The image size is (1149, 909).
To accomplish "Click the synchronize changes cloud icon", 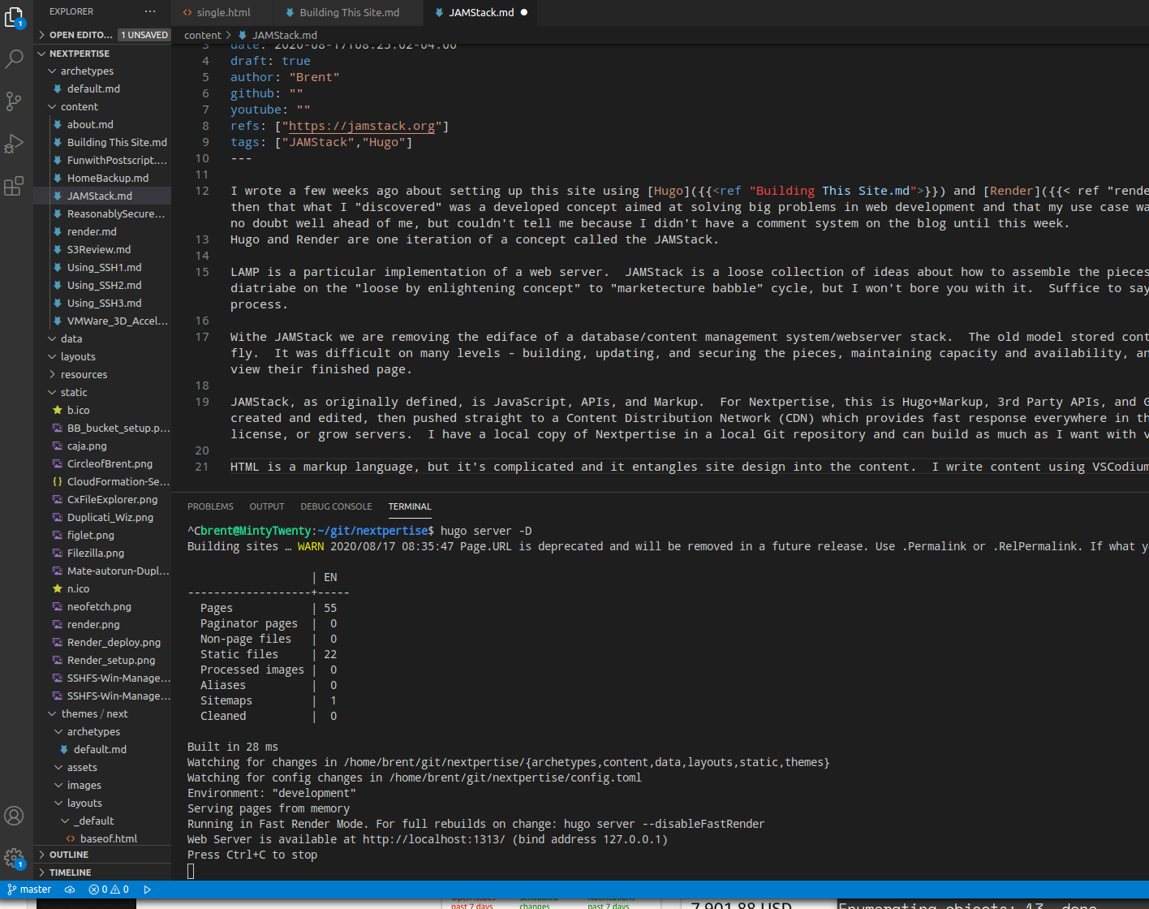I will 70,890.
